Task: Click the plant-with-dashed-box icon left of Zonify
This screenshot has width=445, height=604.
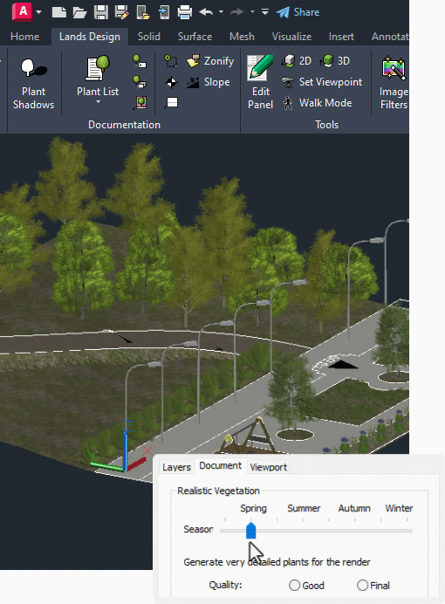Action: click(170, 61)
